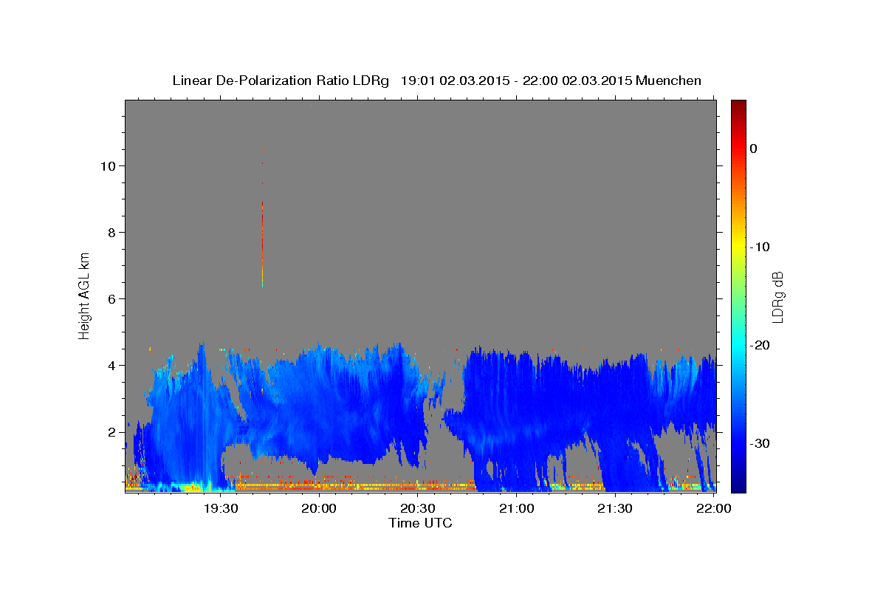The image size is (886, 591).
Task: Click the 20:30 time tick label
Action: (418, 508)
